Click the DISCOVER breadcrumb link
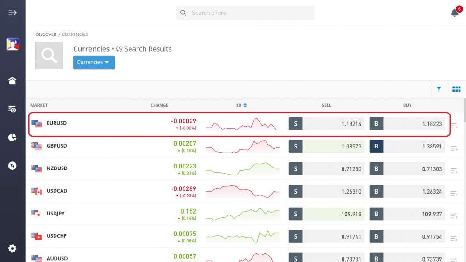466x262 pixels. tap(46, 34)
